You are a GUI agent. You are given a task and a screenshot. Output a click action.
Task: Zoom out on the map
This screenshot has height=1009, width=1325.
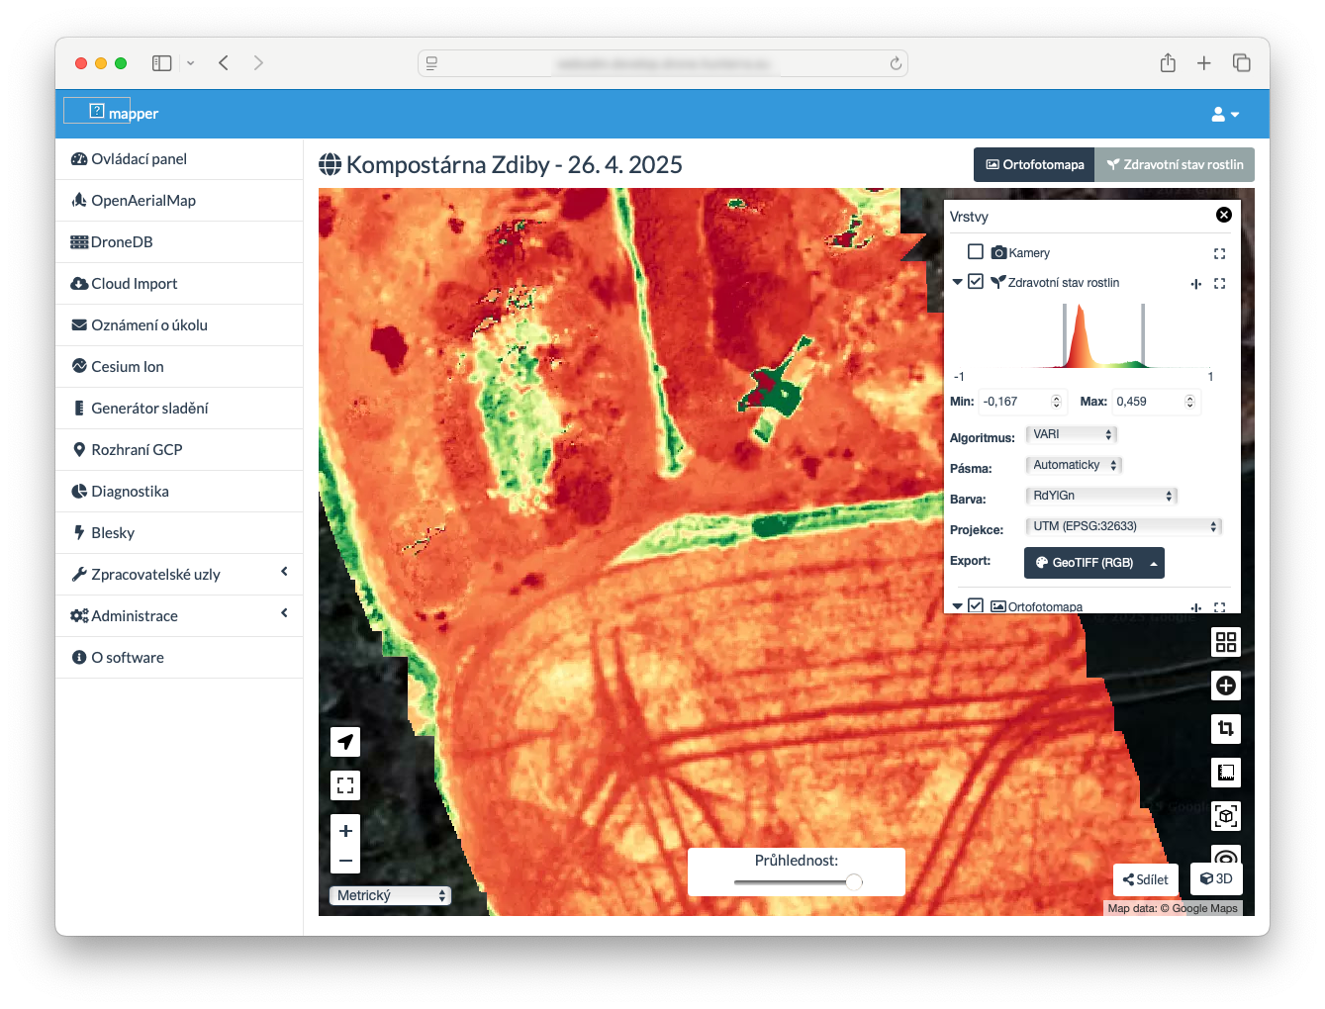click(345, 861)
